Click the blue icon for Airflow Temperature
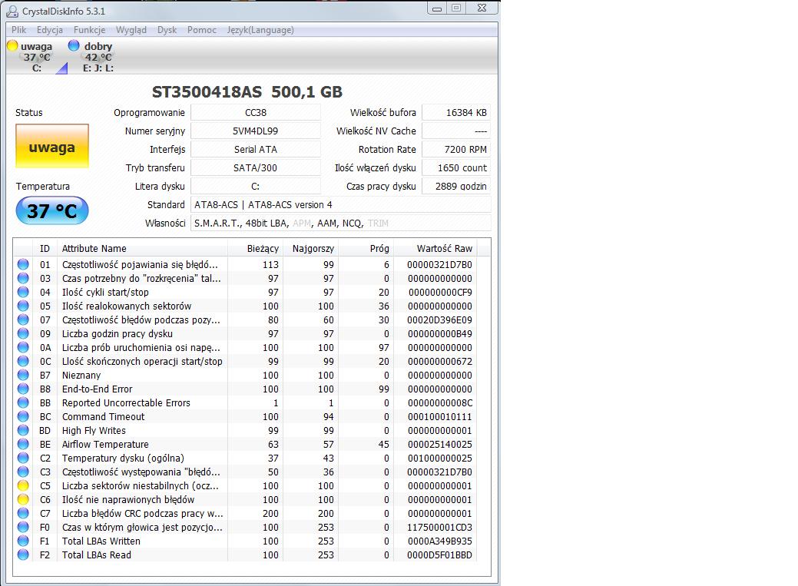The image size is (798, 586). click(x=23, y=443)
